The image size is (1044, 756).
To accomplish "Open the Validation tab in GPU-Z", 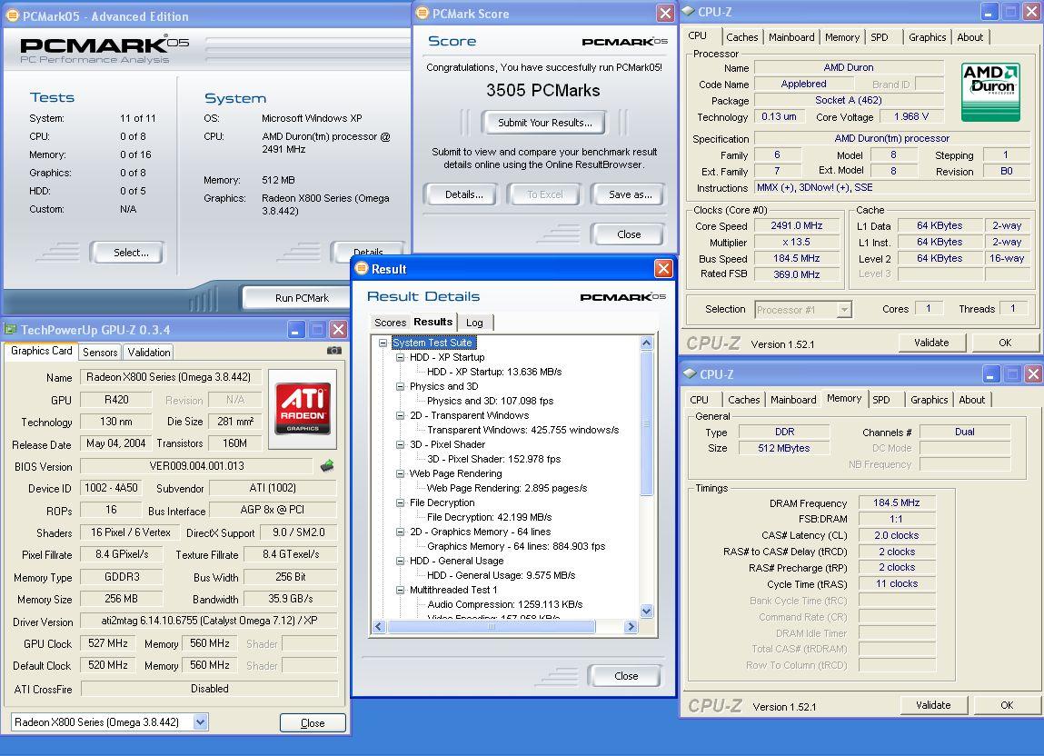I will click(x=148, y=352).
